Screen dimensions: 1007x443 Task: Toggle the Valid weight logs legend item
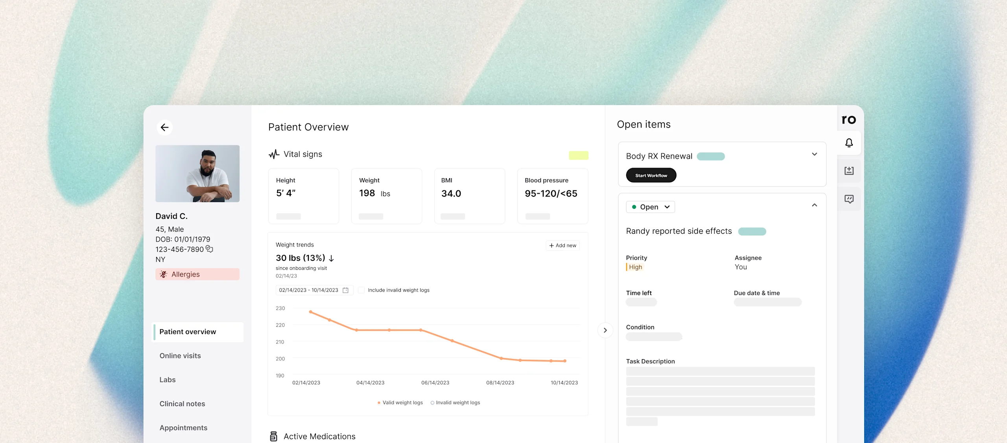400,402
